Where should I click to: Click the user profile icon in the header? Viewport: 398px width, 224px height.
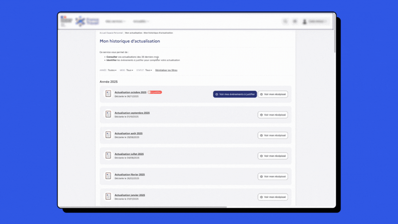click(305, 21)
